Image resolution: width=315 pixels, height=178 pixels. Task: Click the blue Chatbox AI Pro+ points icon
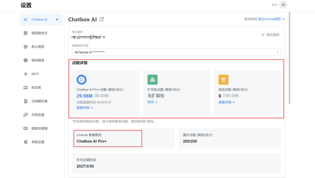coord(82,80)
